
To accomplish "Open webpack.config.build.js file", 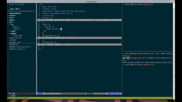I will point(20,47).
